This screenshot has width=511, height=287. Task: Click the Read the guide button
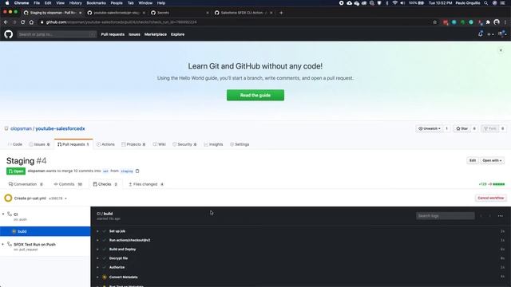pos(255,95)
